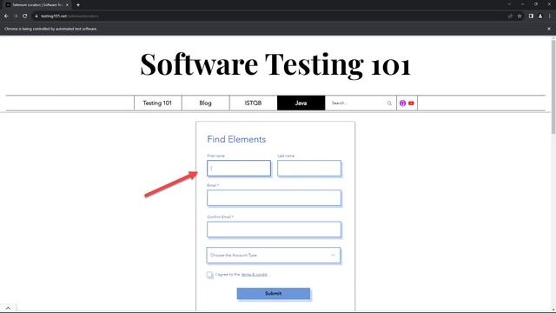Tick the I agree to terms checkbox

(210, 275)
